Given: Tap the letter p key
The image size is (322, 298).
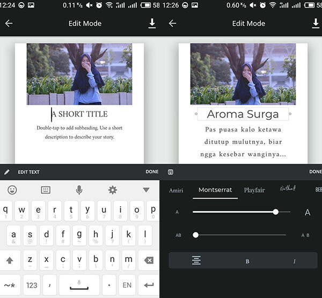Looking at the screenshot, I should point(153,211).
